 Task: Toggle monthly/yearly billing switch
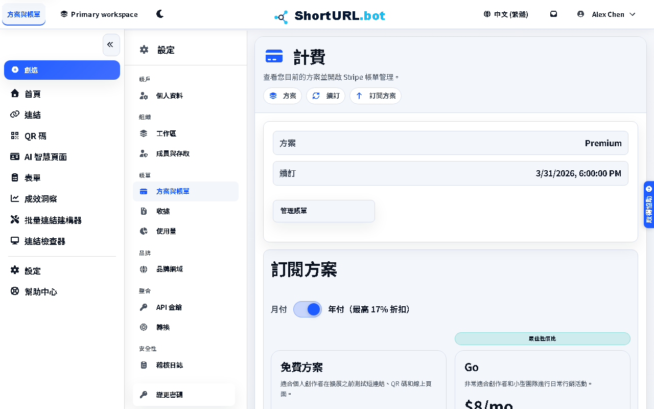(x=308, y=309)
